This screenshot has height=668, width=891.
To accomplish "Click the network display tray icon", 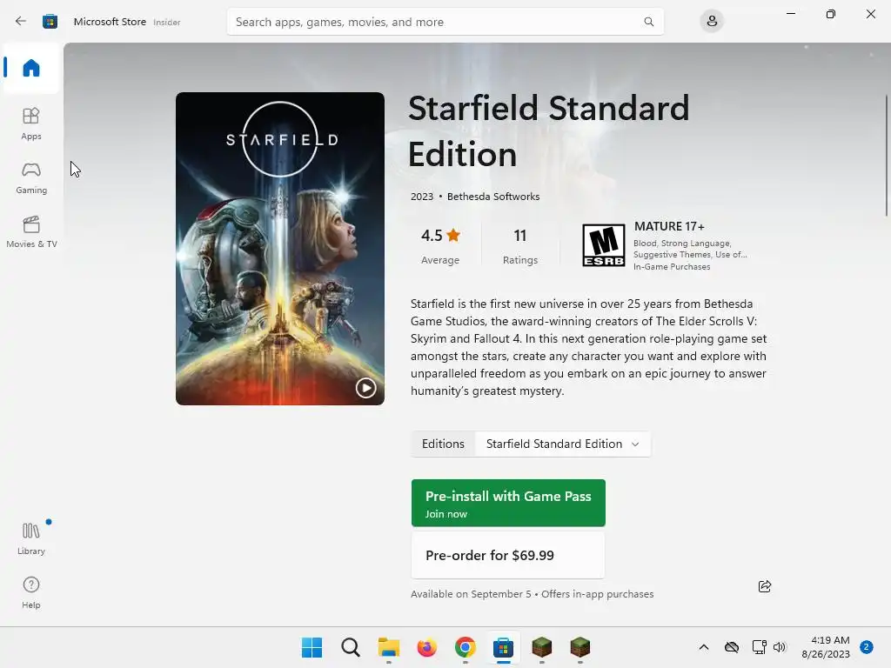I will (x=759, y=647).
